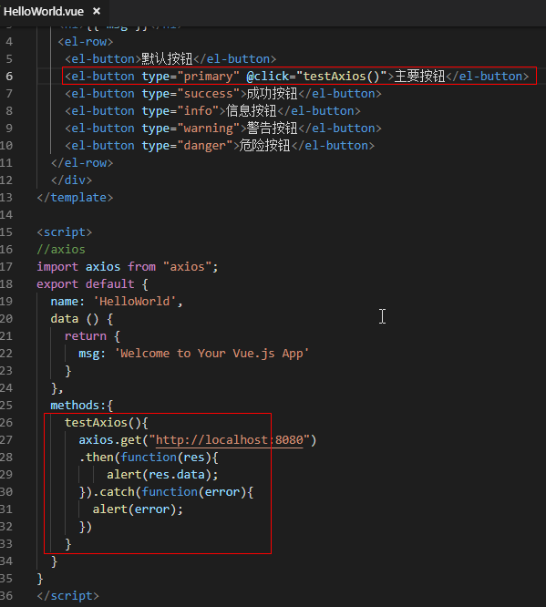Click line number 17 in gutter

point(6,267)
